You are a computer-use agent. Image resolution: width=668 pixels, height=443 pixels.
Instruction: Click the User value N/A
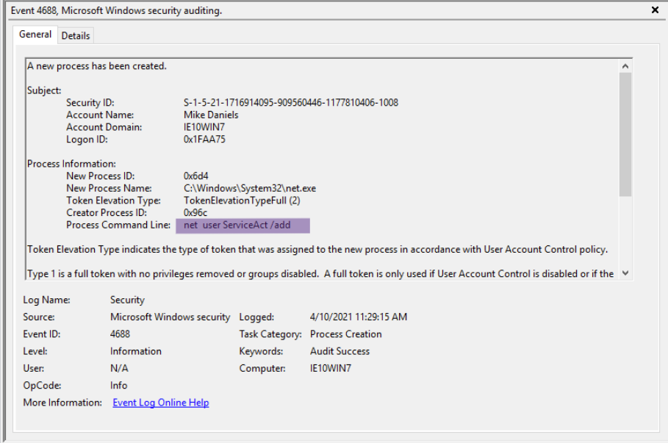tap(119, 369)
